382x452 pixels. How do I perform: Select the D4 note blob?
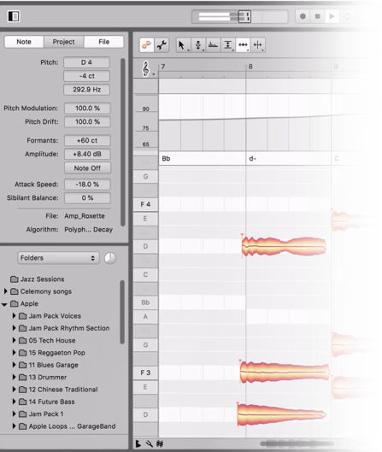pos(284,246)
